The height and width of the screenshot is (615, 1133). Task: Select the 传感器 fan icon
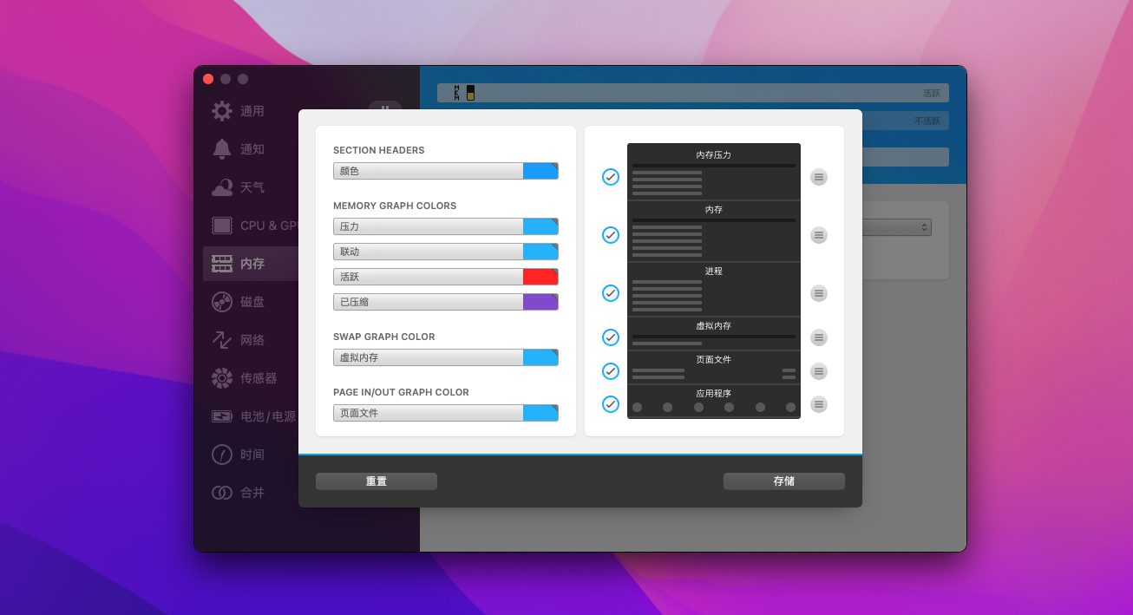[x=222, y=378]
